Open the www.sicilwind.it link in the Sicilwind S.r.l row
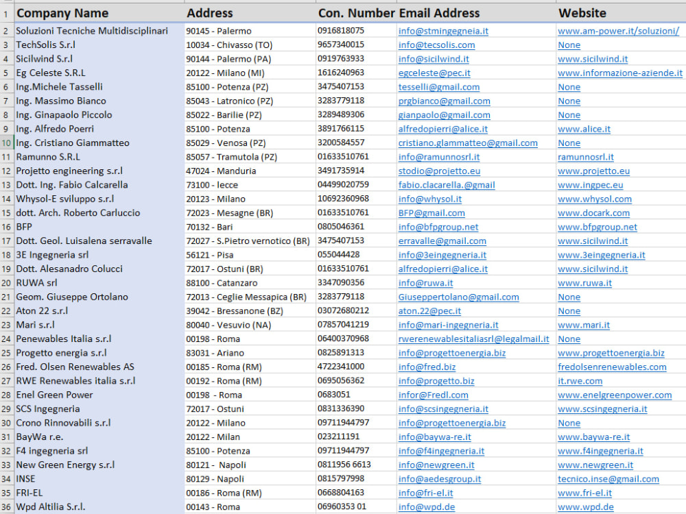Viewport: 686px width, 514px height. point(593,59)
